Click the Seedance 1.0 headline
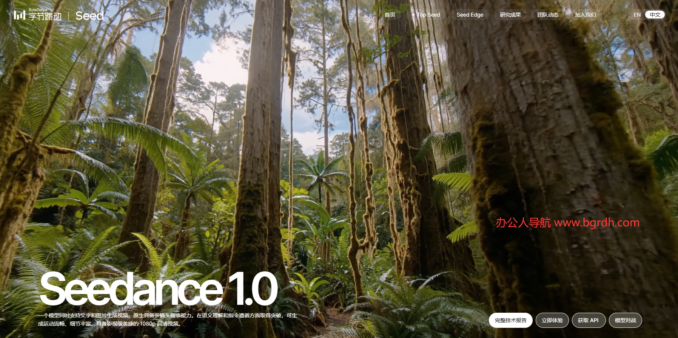This screenshot has height=338, width=678. (159, 289)
